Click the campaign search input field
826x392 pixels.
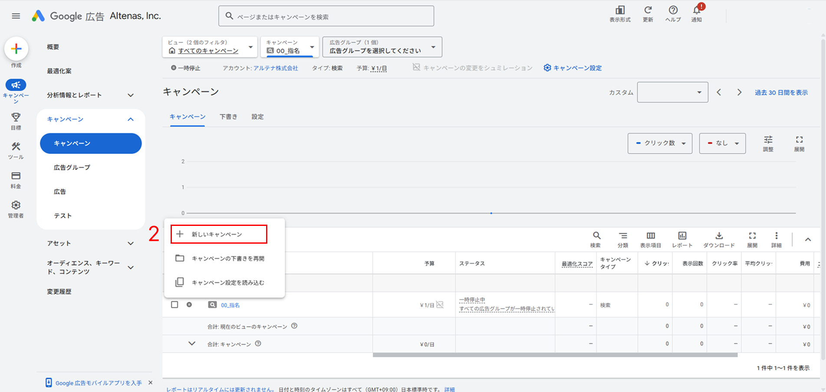326,16
